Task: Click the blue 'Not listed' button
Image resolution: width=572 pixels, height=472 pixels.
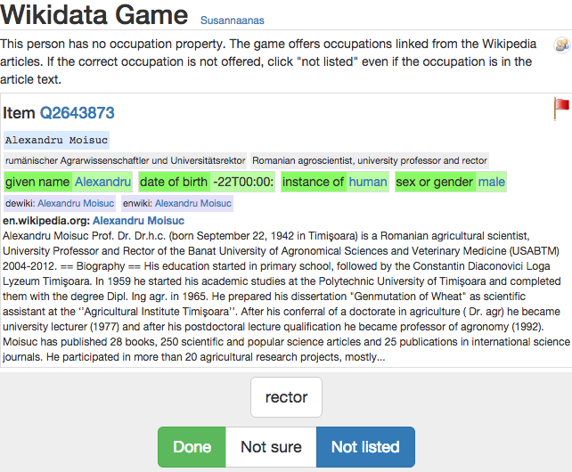Action: point(365,447)
